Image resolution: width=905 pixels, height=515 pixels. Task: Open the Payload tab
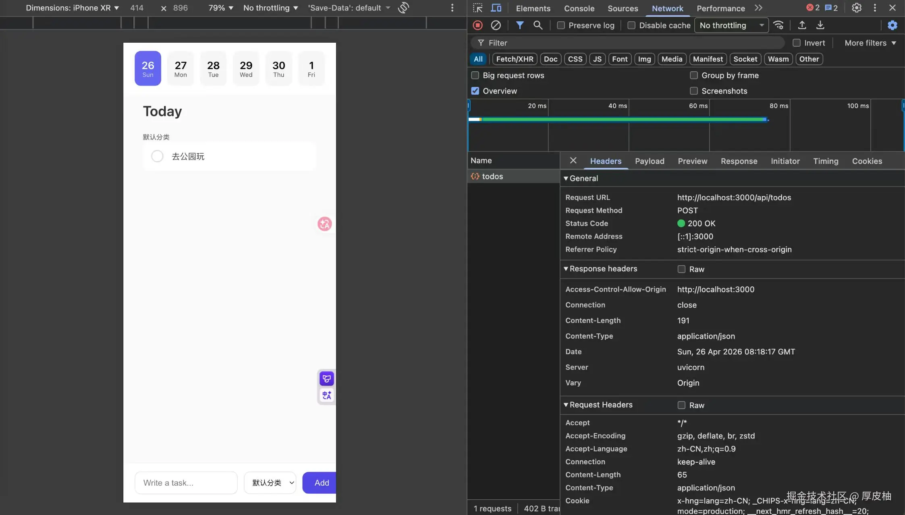650,161
